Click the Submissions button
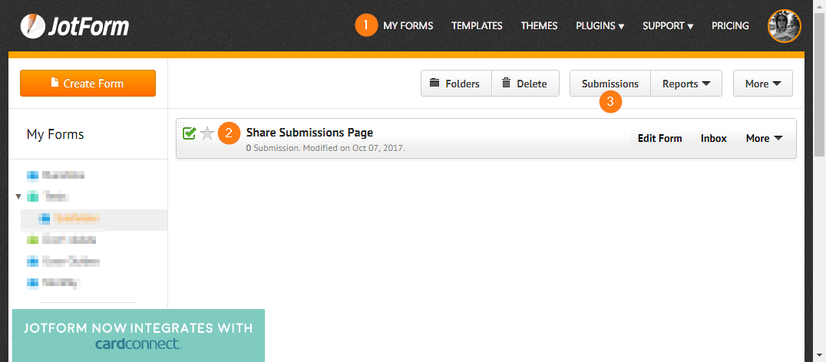The image size is (826, 362). tap(610, 84)
